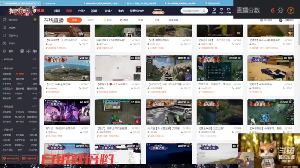The image size is (300, 168).
Task: Open the 【通宵车】 stream thumbnail
Action: pyautogui.click(x=118, y=68)
